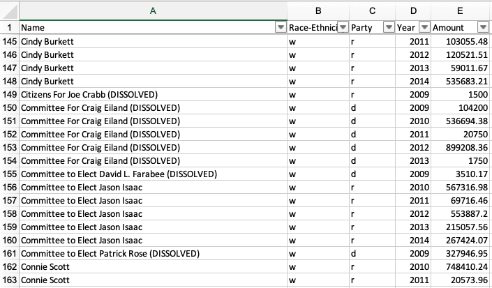The image size is (492, 288).
Task: Select race-ethnicity w in row 163
Action: click(x=318, y=280)
